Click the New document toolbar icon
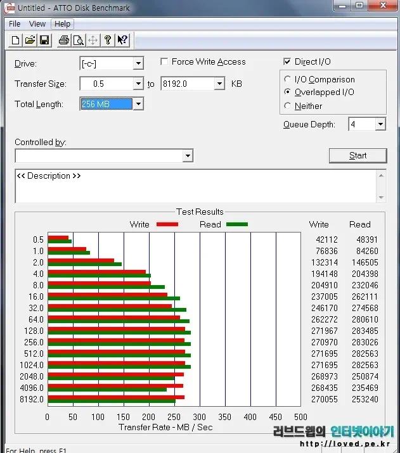The image size is (400, 453). click(x=15, y=41)
